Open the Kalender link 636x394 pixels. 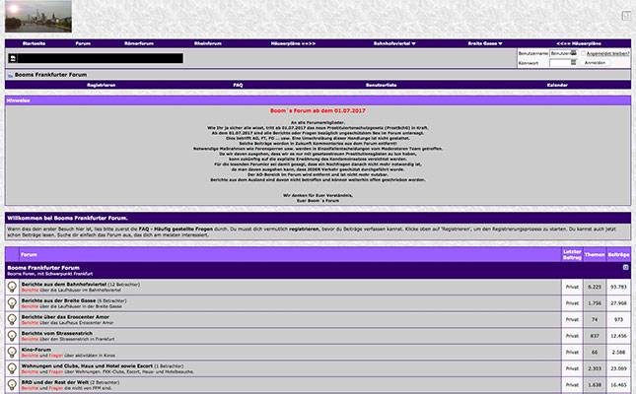[557, 85]
